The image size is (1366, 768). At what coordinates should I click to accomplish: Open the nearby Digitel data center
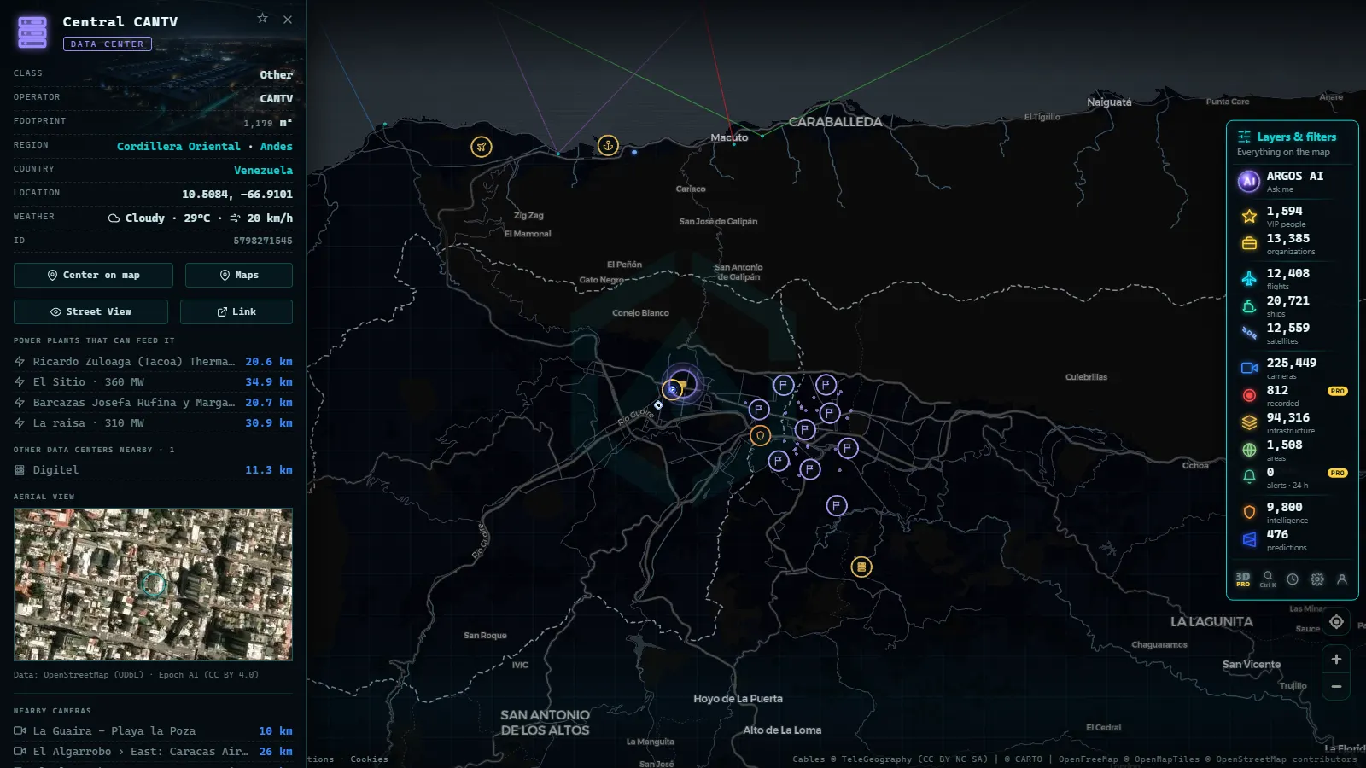[153, 469]
